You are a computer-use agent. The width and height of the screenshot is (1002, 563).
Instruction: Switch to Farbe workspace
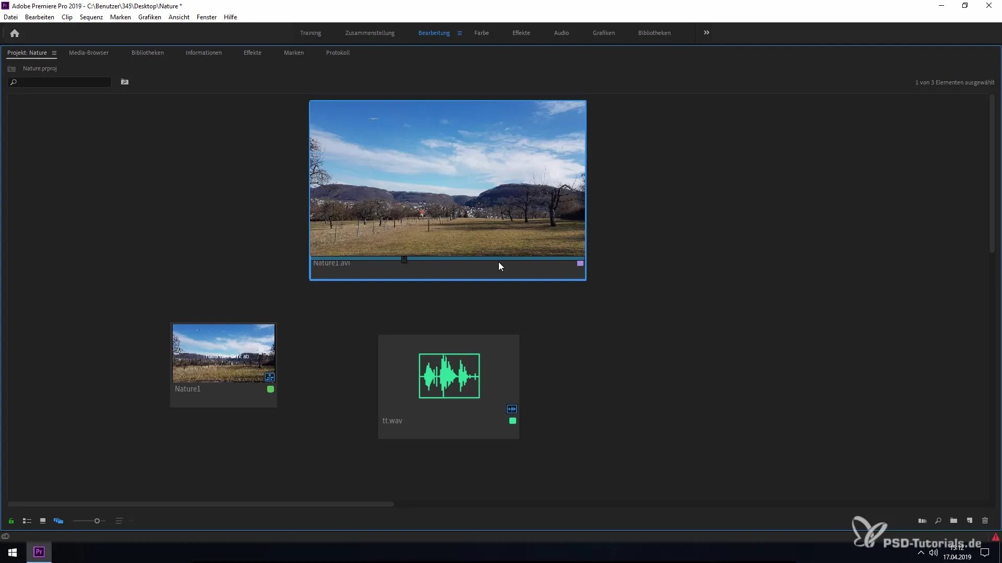coord(482,33)
